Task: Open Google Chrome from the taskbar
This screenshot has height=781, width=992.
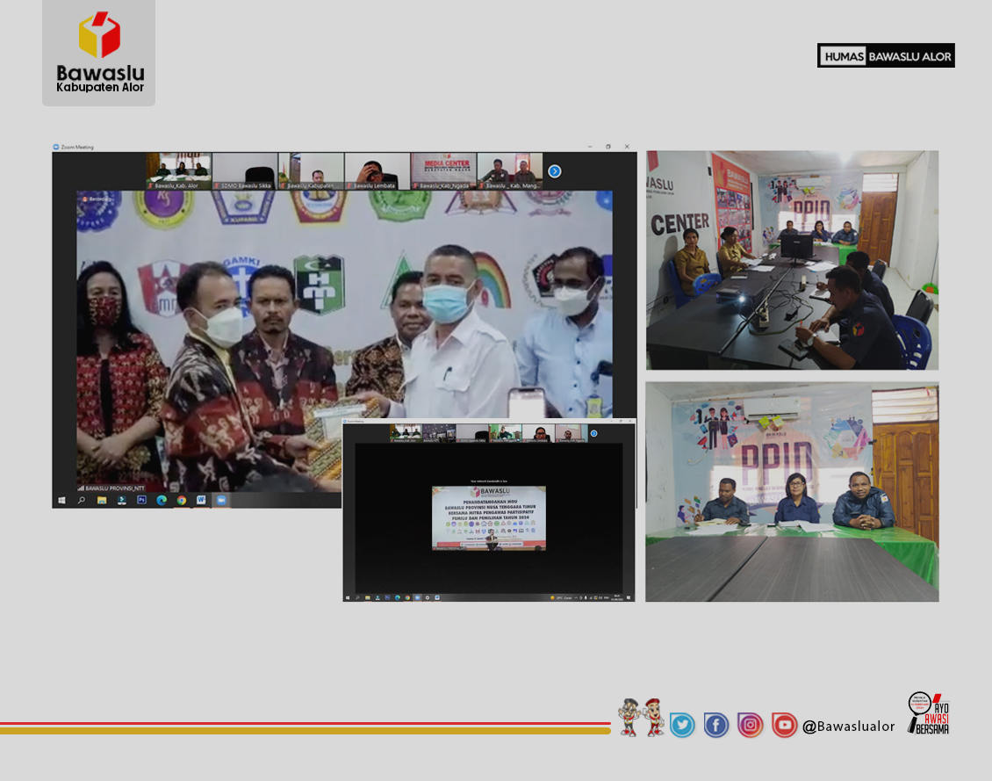Action: coord(182,500)
